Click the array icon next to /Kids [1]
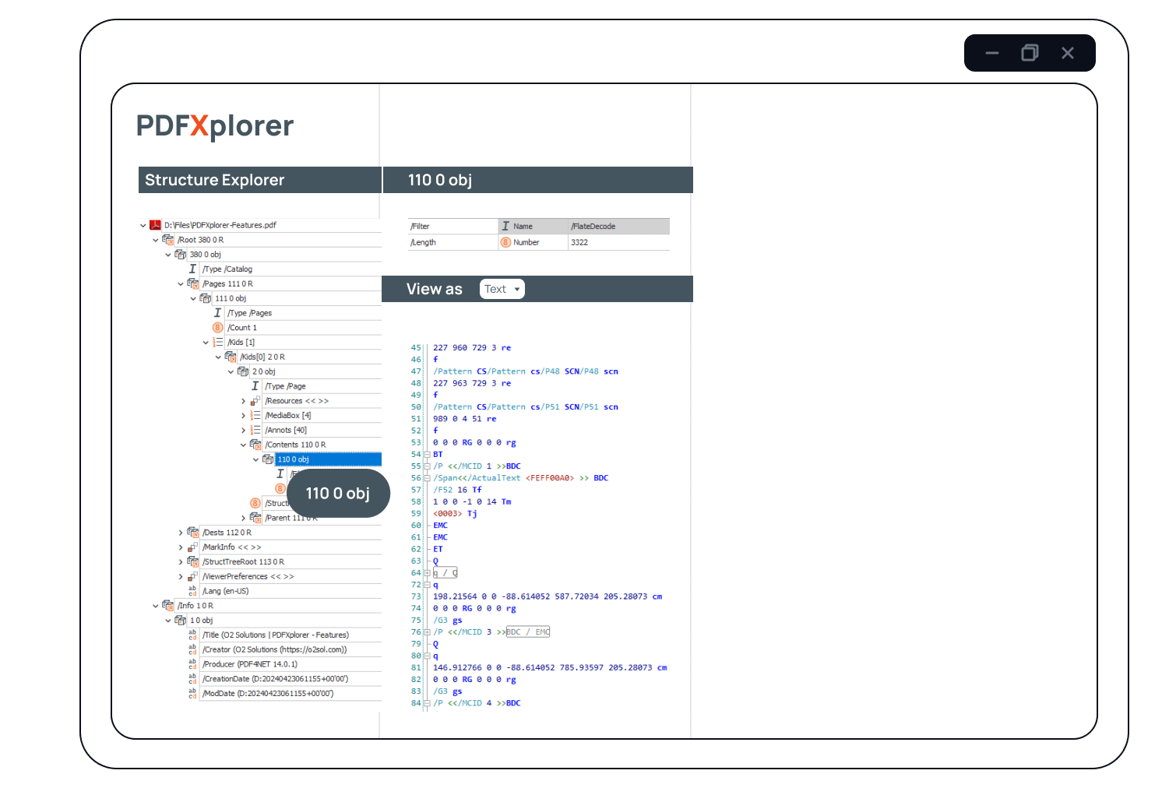 coord(217,342)
